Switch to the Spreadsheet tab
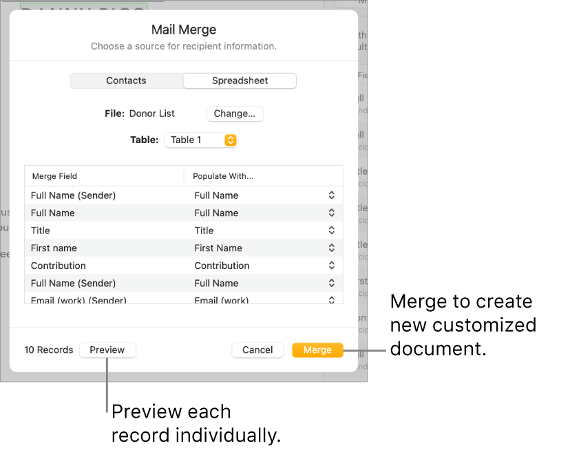Screen dimensions: 570x450 [x=239, y=81]
